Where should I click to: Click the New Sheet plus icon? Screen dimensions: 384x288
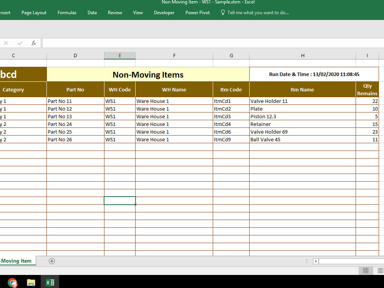point(51,261)
